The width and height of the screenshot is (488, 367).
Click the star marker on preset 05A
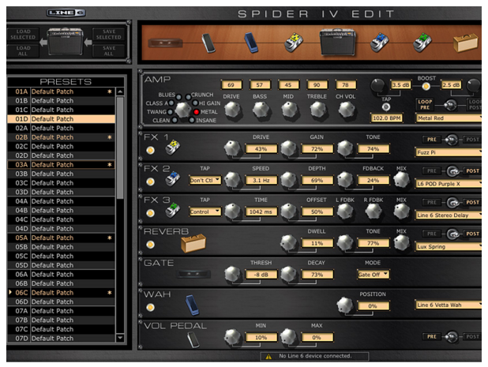tap(110, 238)
